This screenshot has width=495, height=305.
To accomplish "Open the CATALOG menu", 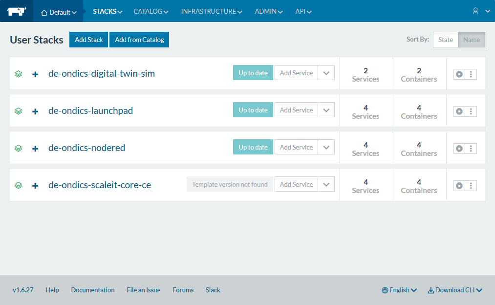I will (x=151, y=11).
